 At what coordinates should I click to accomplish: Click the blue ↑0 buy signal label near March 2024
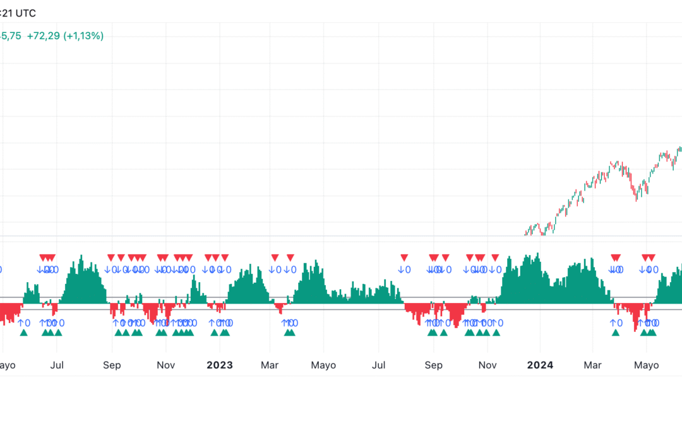[616, 323]
